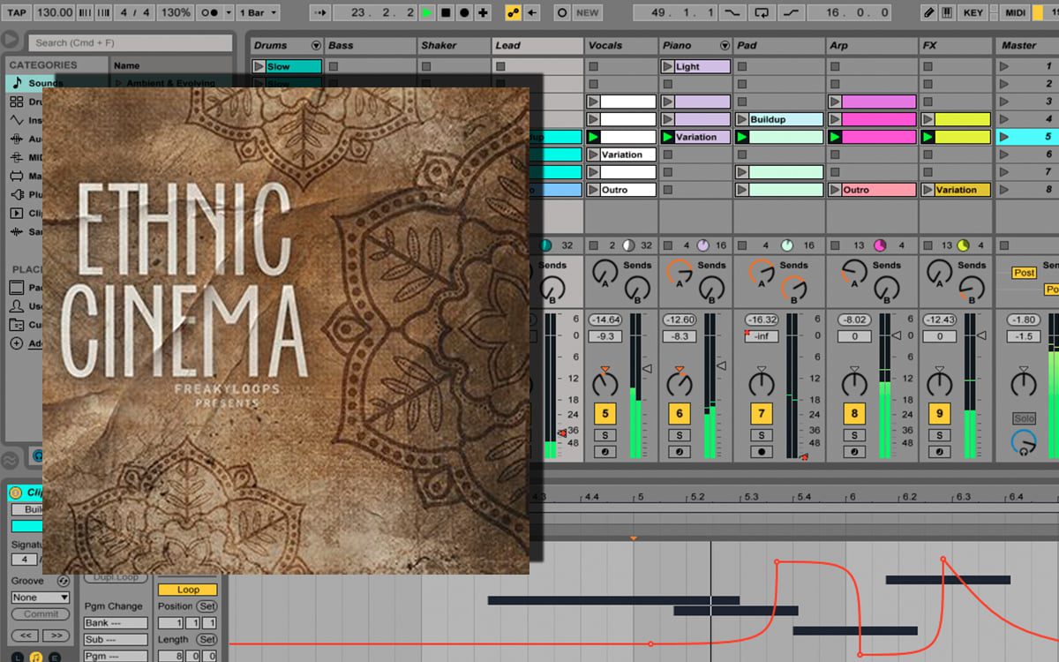Open the Drums track header dropdown arrow
The height and width of the screenshot is (662, 1059).
tap(316, 46)
